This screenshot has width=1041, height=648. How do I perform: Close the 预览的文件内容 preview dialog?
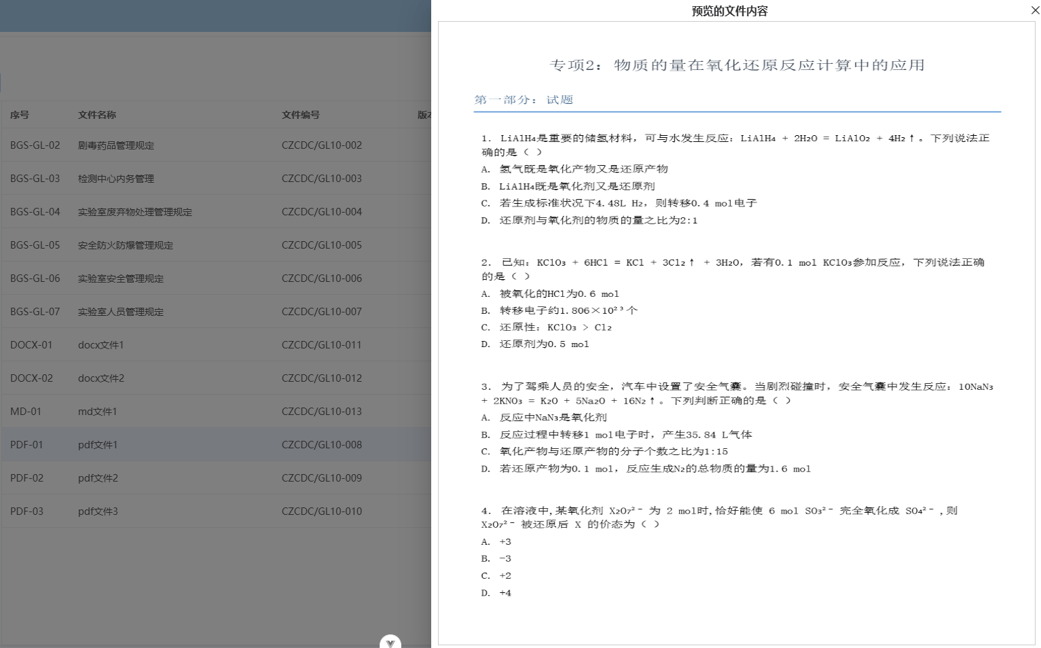(x=1034, y=10)
